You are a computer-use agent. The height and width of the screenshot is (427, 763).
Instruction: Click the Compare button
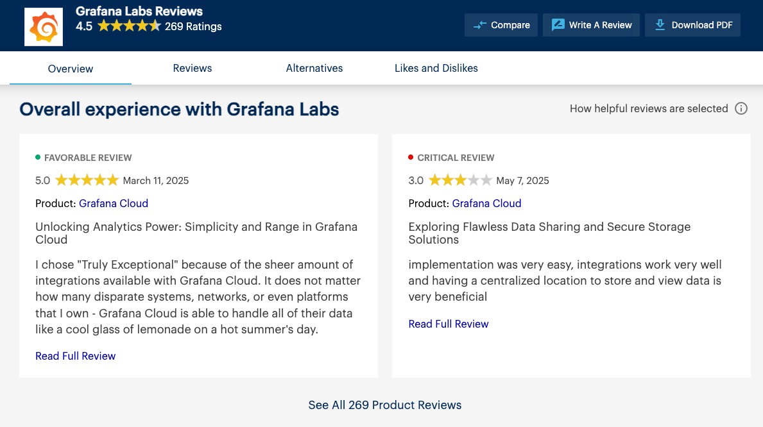(x=501, y=25)
